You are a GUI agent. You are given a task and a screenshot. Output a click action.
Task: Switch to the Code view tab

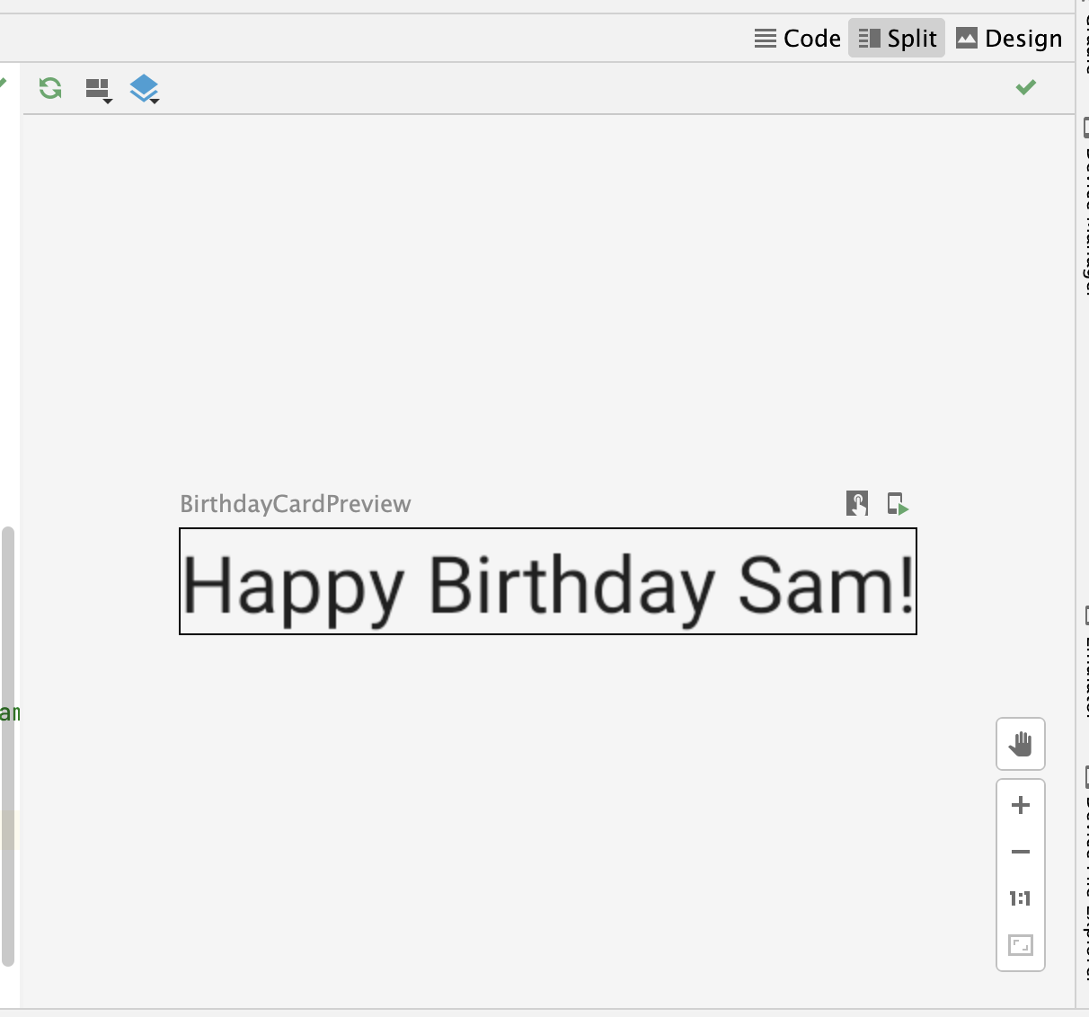tap(798, 38)
